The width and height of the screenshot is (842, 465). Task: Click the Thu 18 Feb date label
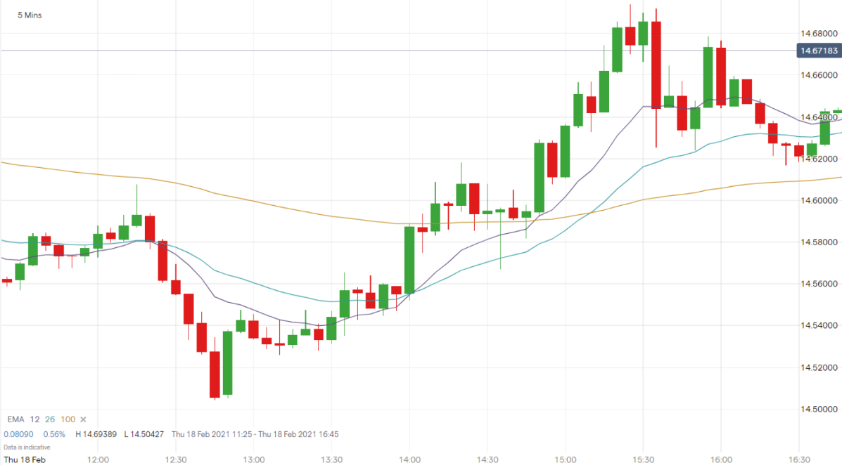[x=25, y=459]
